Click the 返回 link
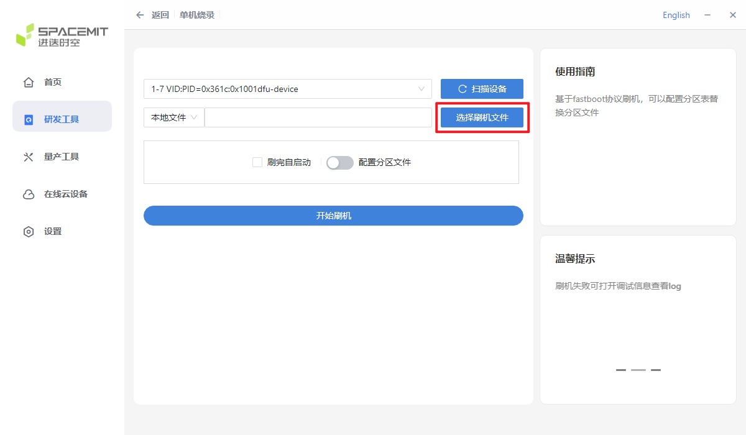Screen dimensions: 746x435 point(160,15)
